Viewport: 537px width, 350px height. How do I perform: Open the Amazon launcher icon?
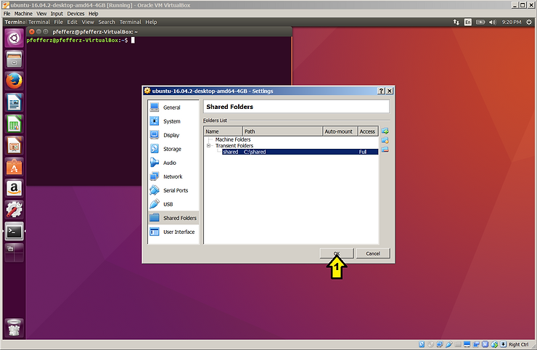14,189
